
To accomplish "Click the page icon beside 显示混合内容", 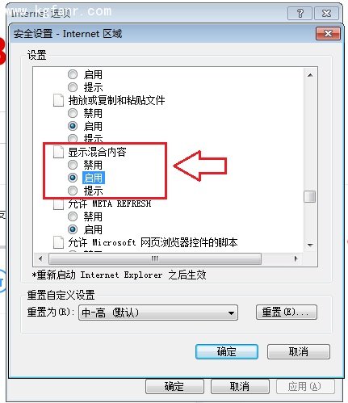I will point(58,152).
